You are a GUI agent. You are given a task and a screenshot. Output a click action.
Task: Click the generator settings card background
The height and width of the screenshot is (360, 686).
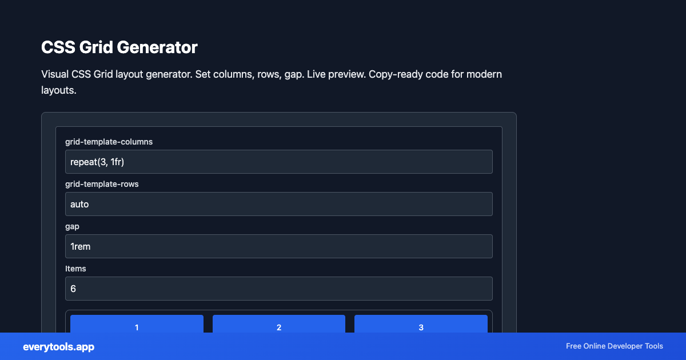coord(278,131)
